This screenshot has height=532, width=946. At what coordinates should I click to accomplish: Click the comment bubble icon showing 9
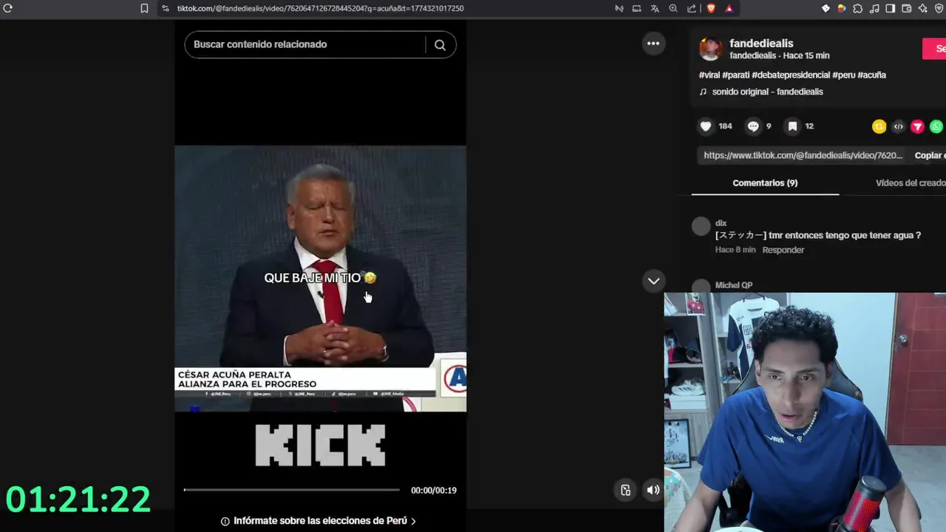[x=753, y=126]
